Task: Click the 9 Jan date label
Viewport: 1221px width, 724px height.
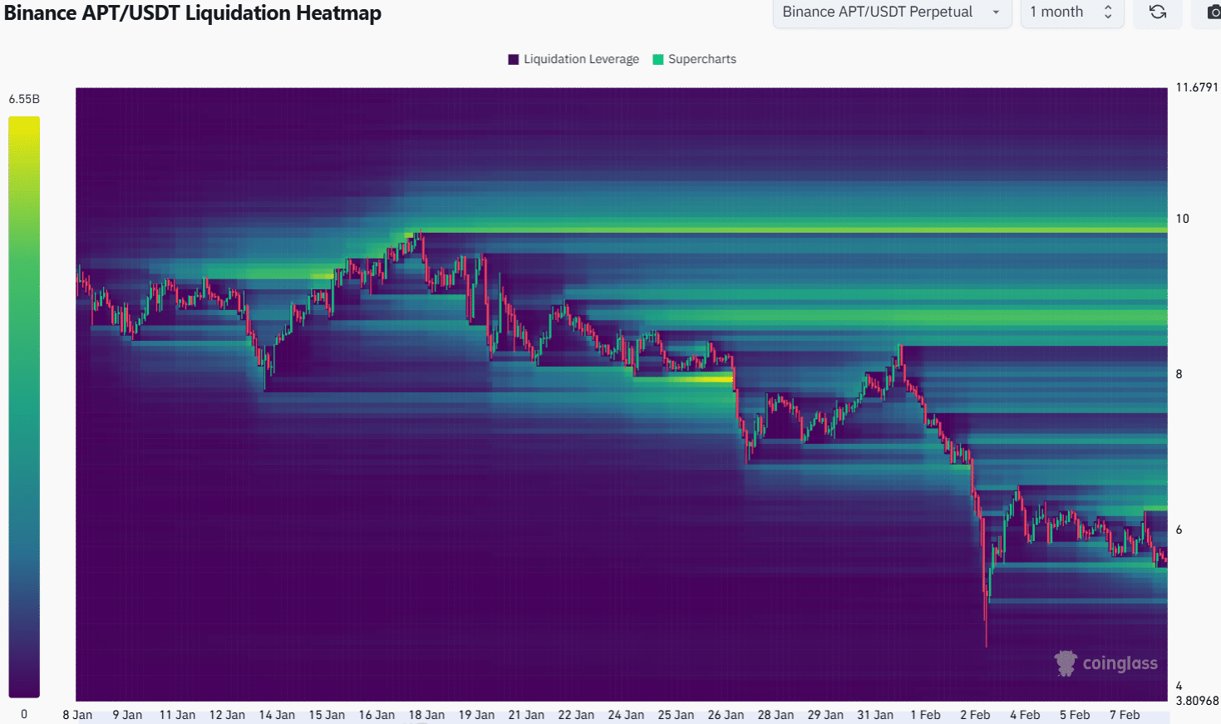Action: (x=127, y=715)
